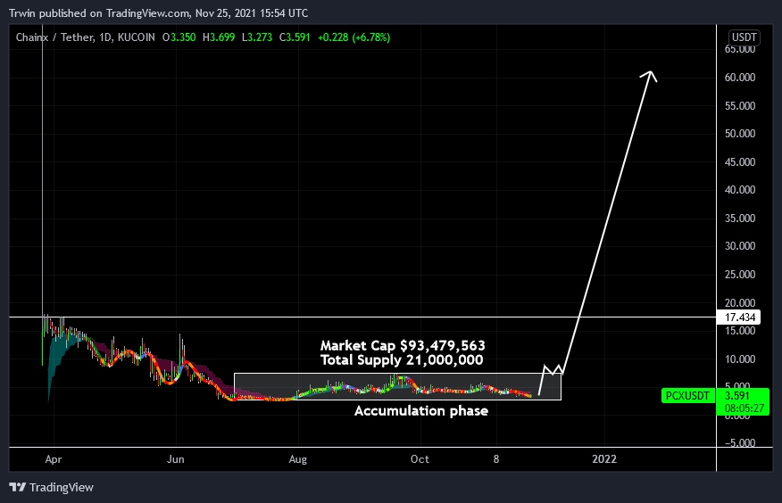Click the 45.000 price axis label
782x503 pixels.
pyautogui.click(x=740, y=161)
